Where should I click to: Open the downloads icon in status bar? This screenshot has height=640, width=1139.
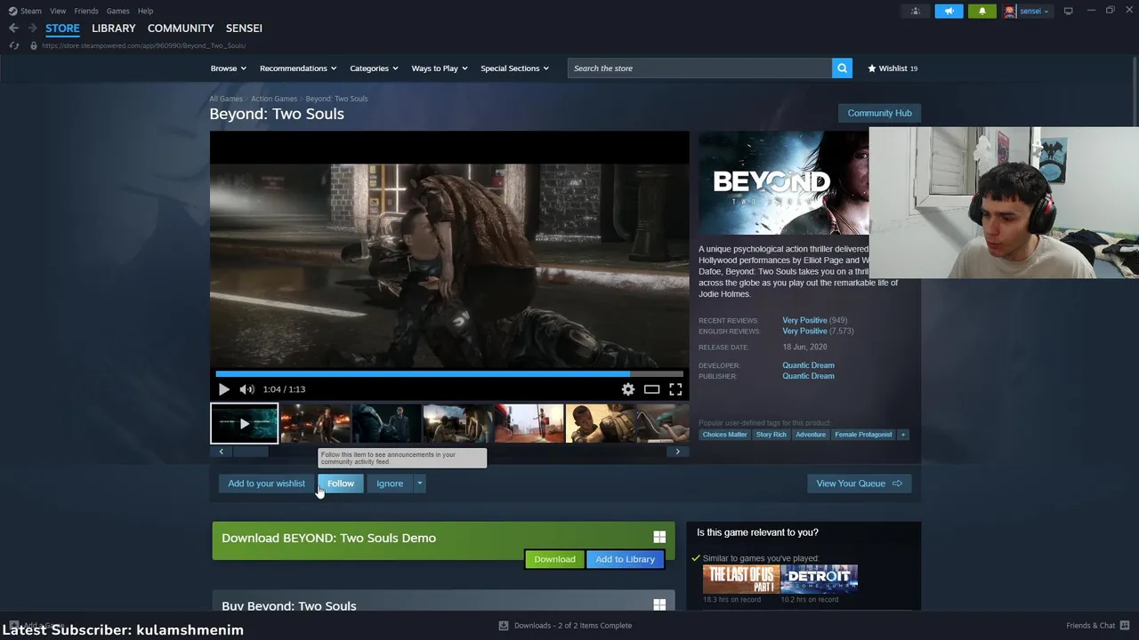click(x=504, y=626)
